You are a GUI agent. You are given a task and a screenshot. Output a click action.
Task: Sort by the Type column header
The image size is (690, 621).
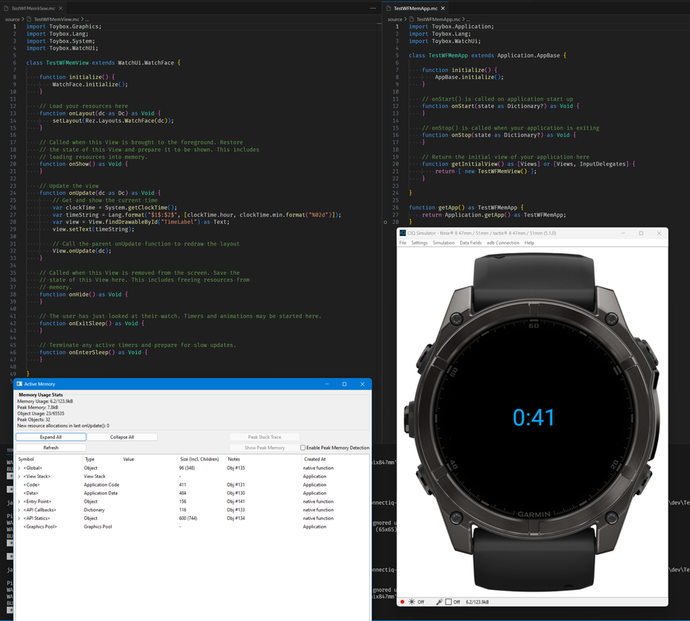pyautogui.click(x=101, y=459)
